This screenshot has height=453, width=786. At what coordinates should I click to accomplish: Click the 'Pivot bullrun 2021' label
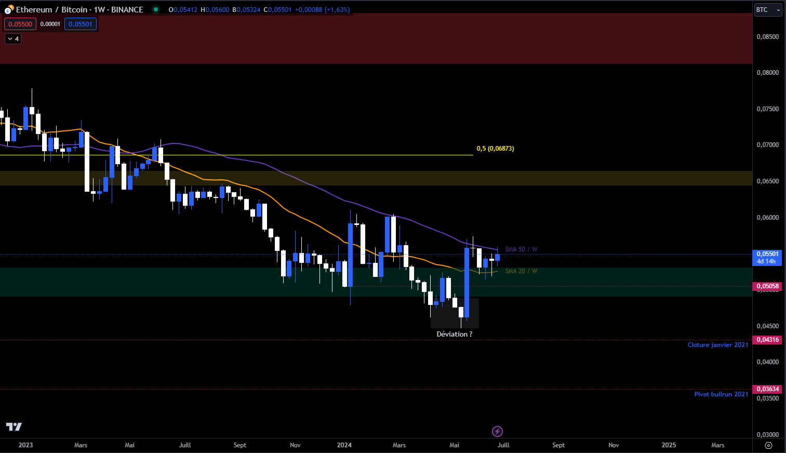click(721, 394)
